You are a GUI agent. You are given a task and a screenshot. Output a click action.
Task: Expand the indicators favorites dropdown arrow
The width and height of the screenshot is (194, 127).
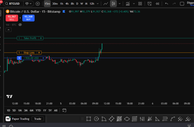(134, 4)
